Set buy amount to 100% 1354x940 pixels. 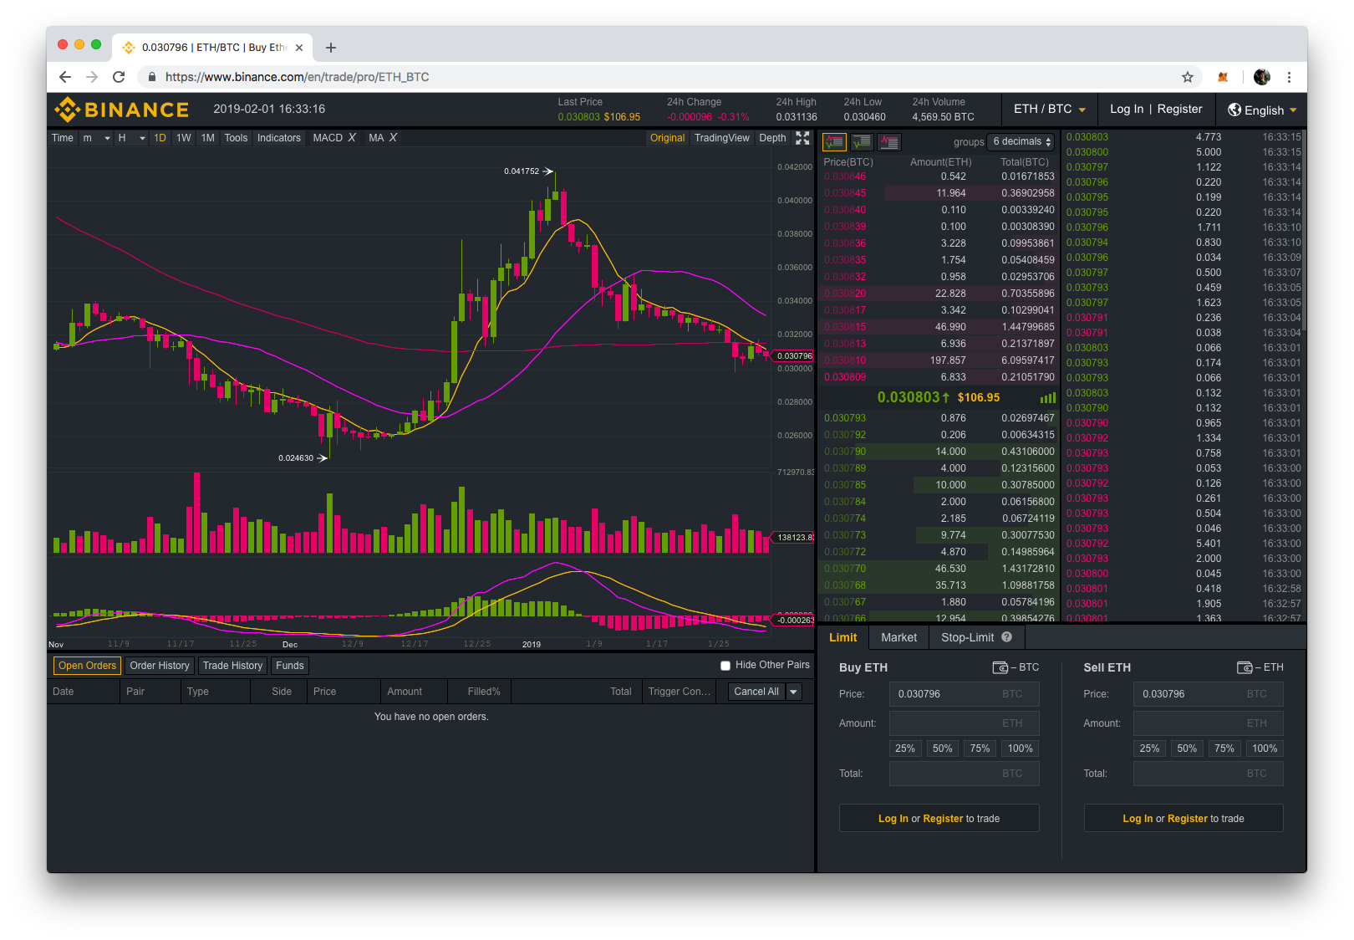click(1021, 748)
